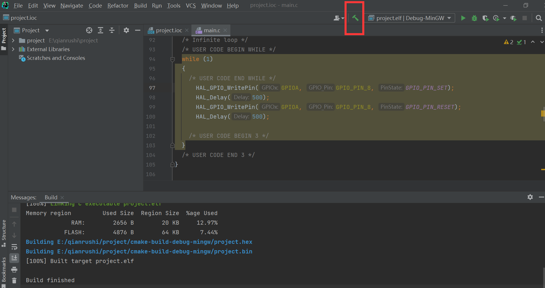
Task: Toggle soft-wrap in build output
Action: tap(14, 247)
